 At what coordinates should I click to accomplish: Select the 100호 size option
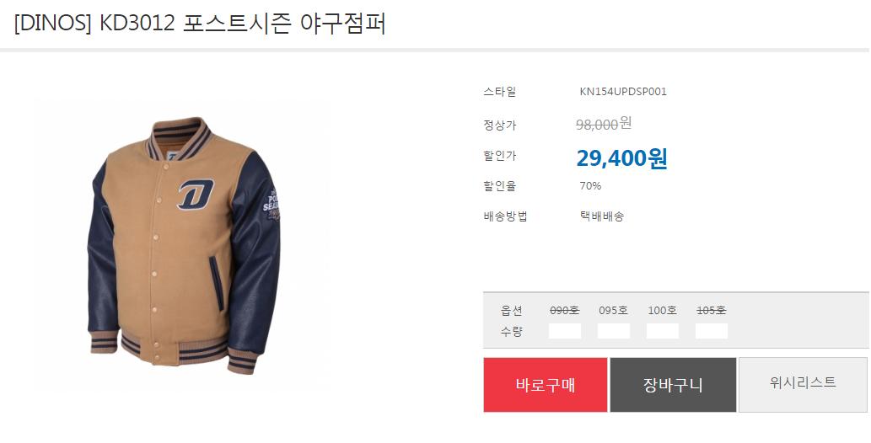point(662,310)
